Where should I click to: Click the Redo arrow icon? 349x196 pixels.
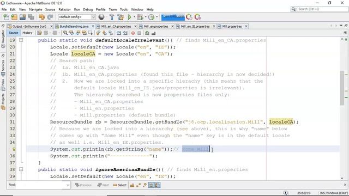pos(50,17)
